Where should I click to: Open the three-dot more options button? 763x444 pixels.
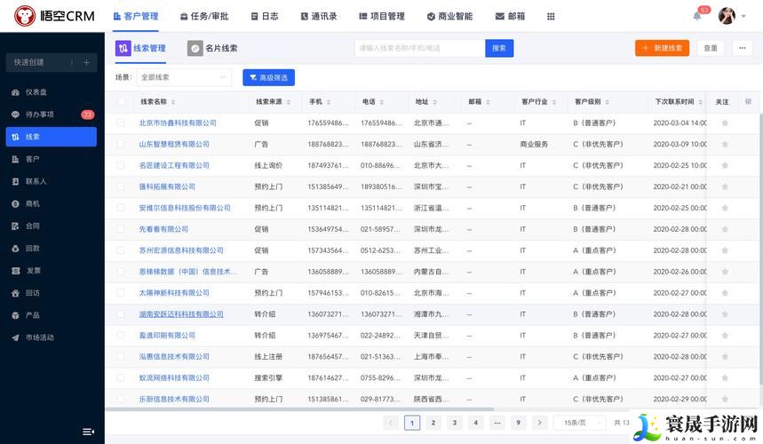pyautogui.click(x=742, y=48)
